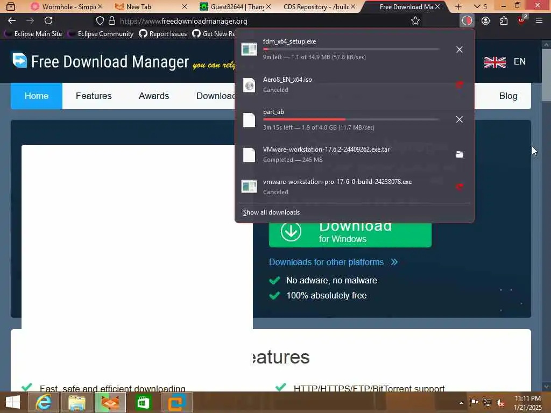Click vmware-workstation-pro exe file icon
Image resolution: width=551 pixels, height=413 pixels.
click(249, 186)
